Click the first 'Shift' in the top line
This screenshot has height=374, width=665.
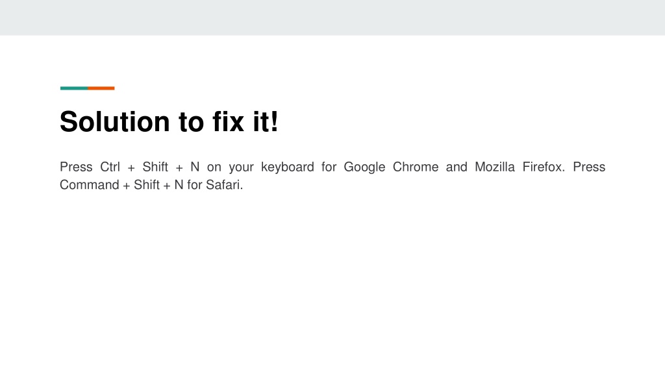(x=155, y=167)
